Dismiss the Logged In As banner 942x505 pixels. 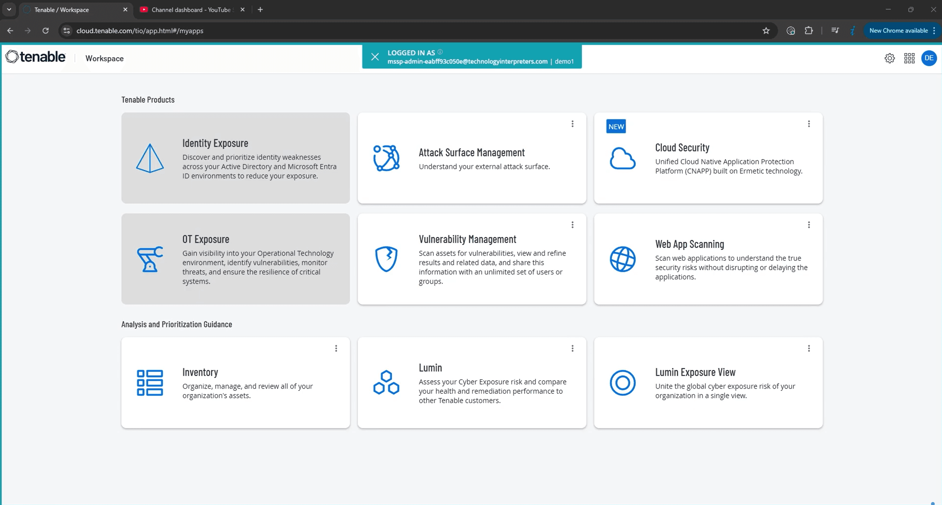click(375, 56)
